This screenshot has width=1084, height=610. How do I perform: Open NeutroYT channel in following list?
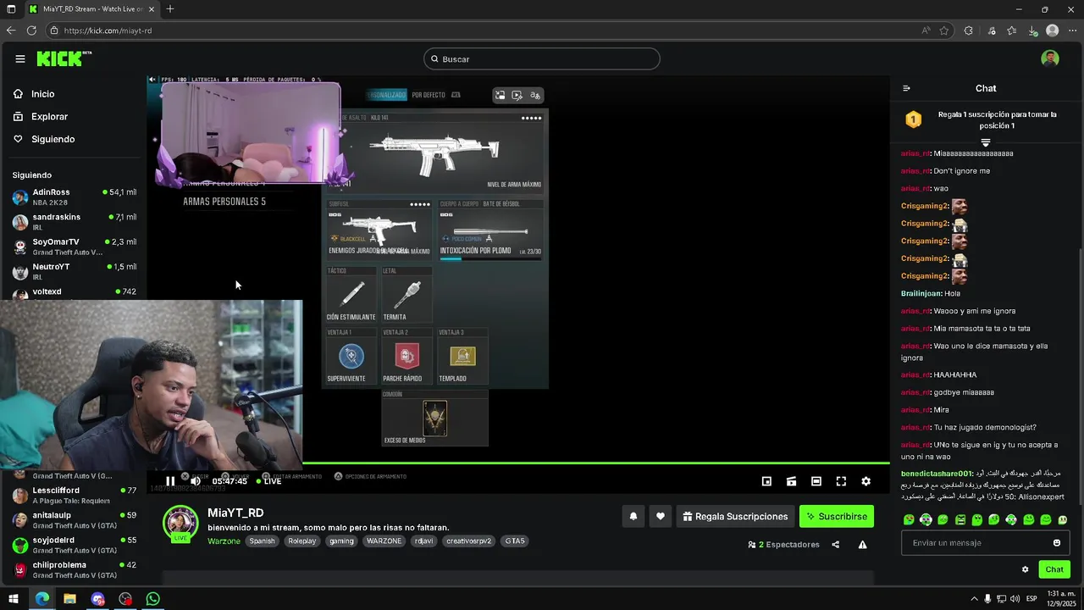75,271
